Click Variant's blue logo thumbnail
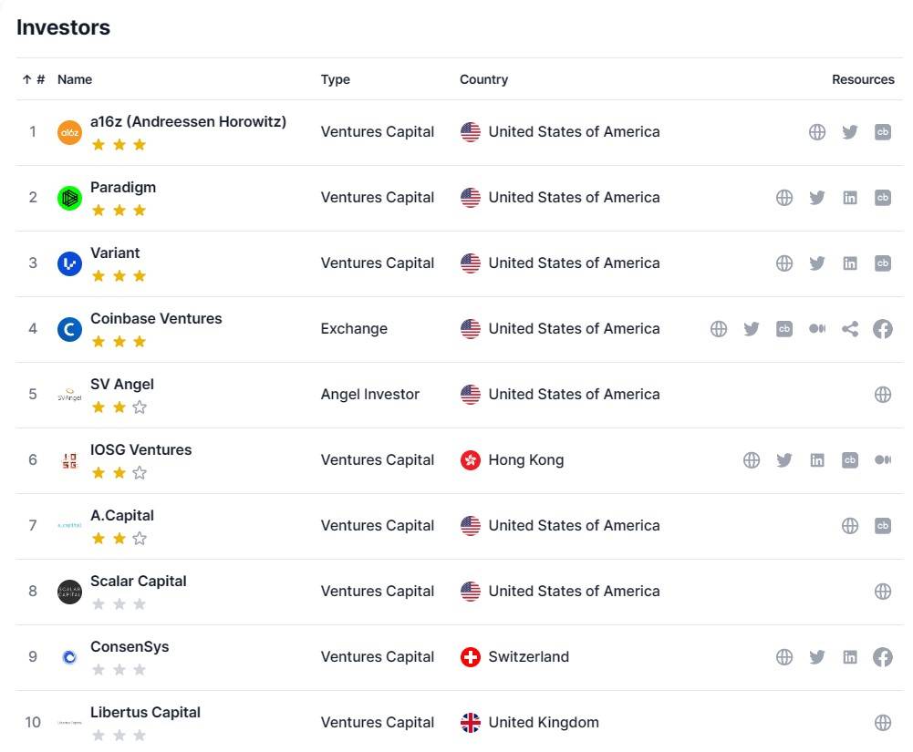913x752 pixels. 69,264
